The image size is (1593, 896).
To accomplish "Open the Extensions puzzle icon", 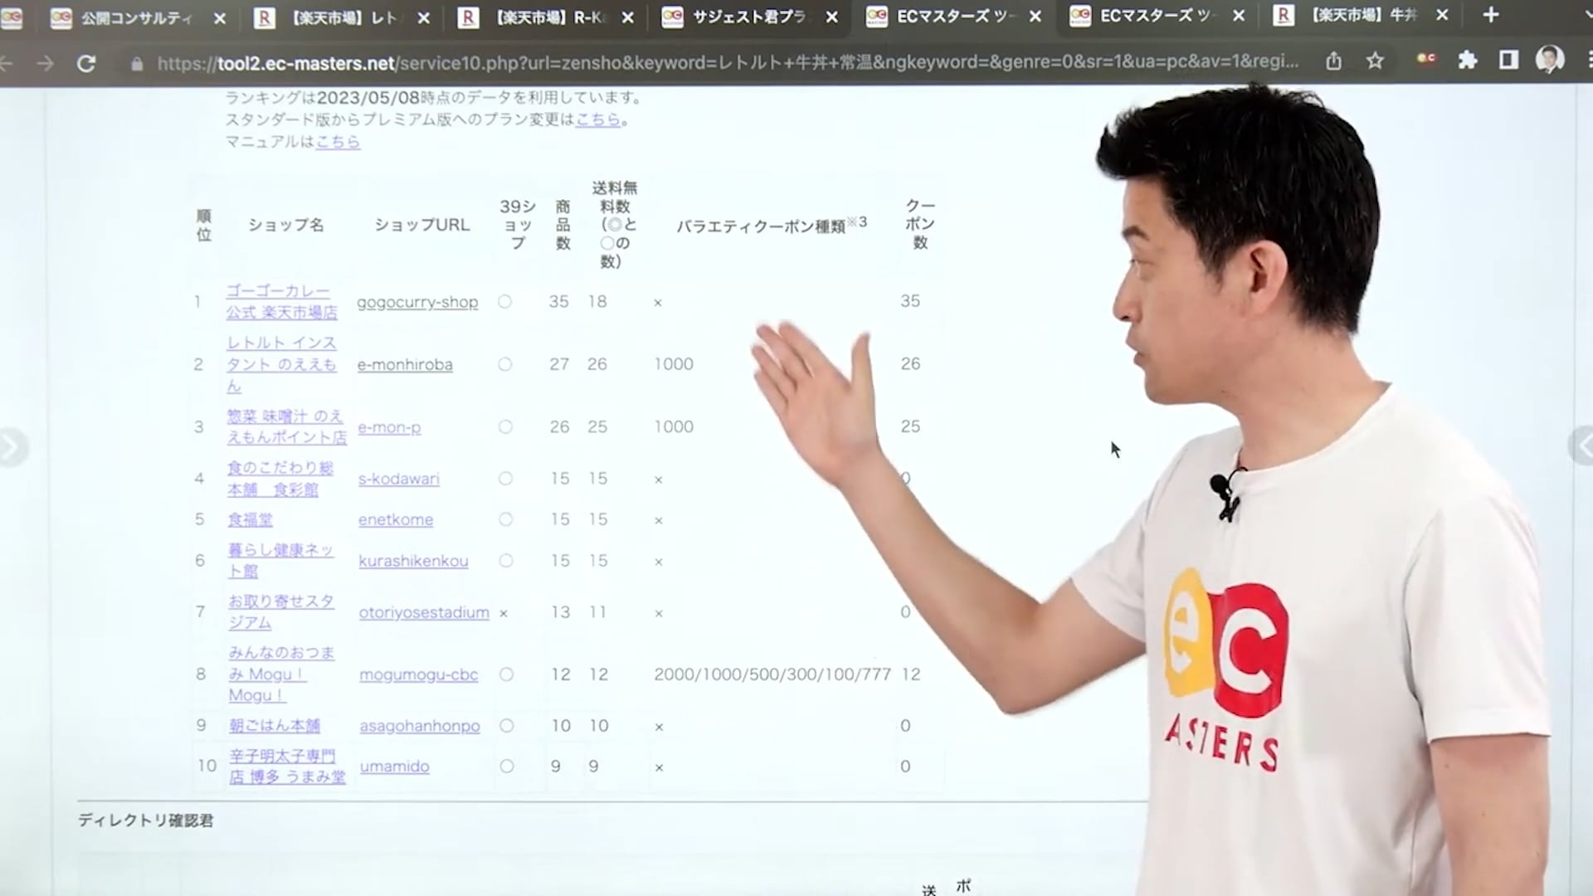I will click(1468, 60).
